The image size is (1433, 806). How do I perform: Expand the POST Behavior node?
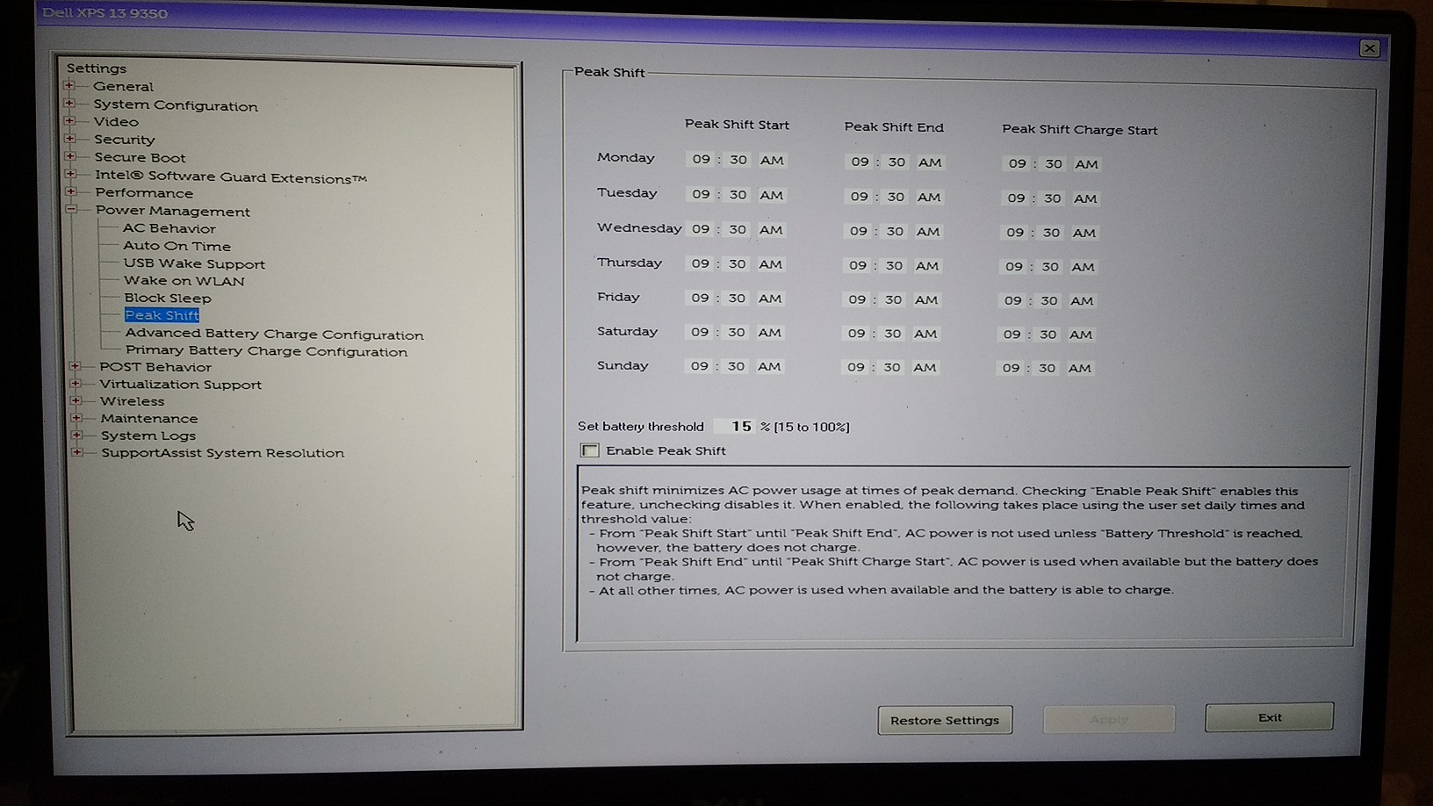click(76, 366)
